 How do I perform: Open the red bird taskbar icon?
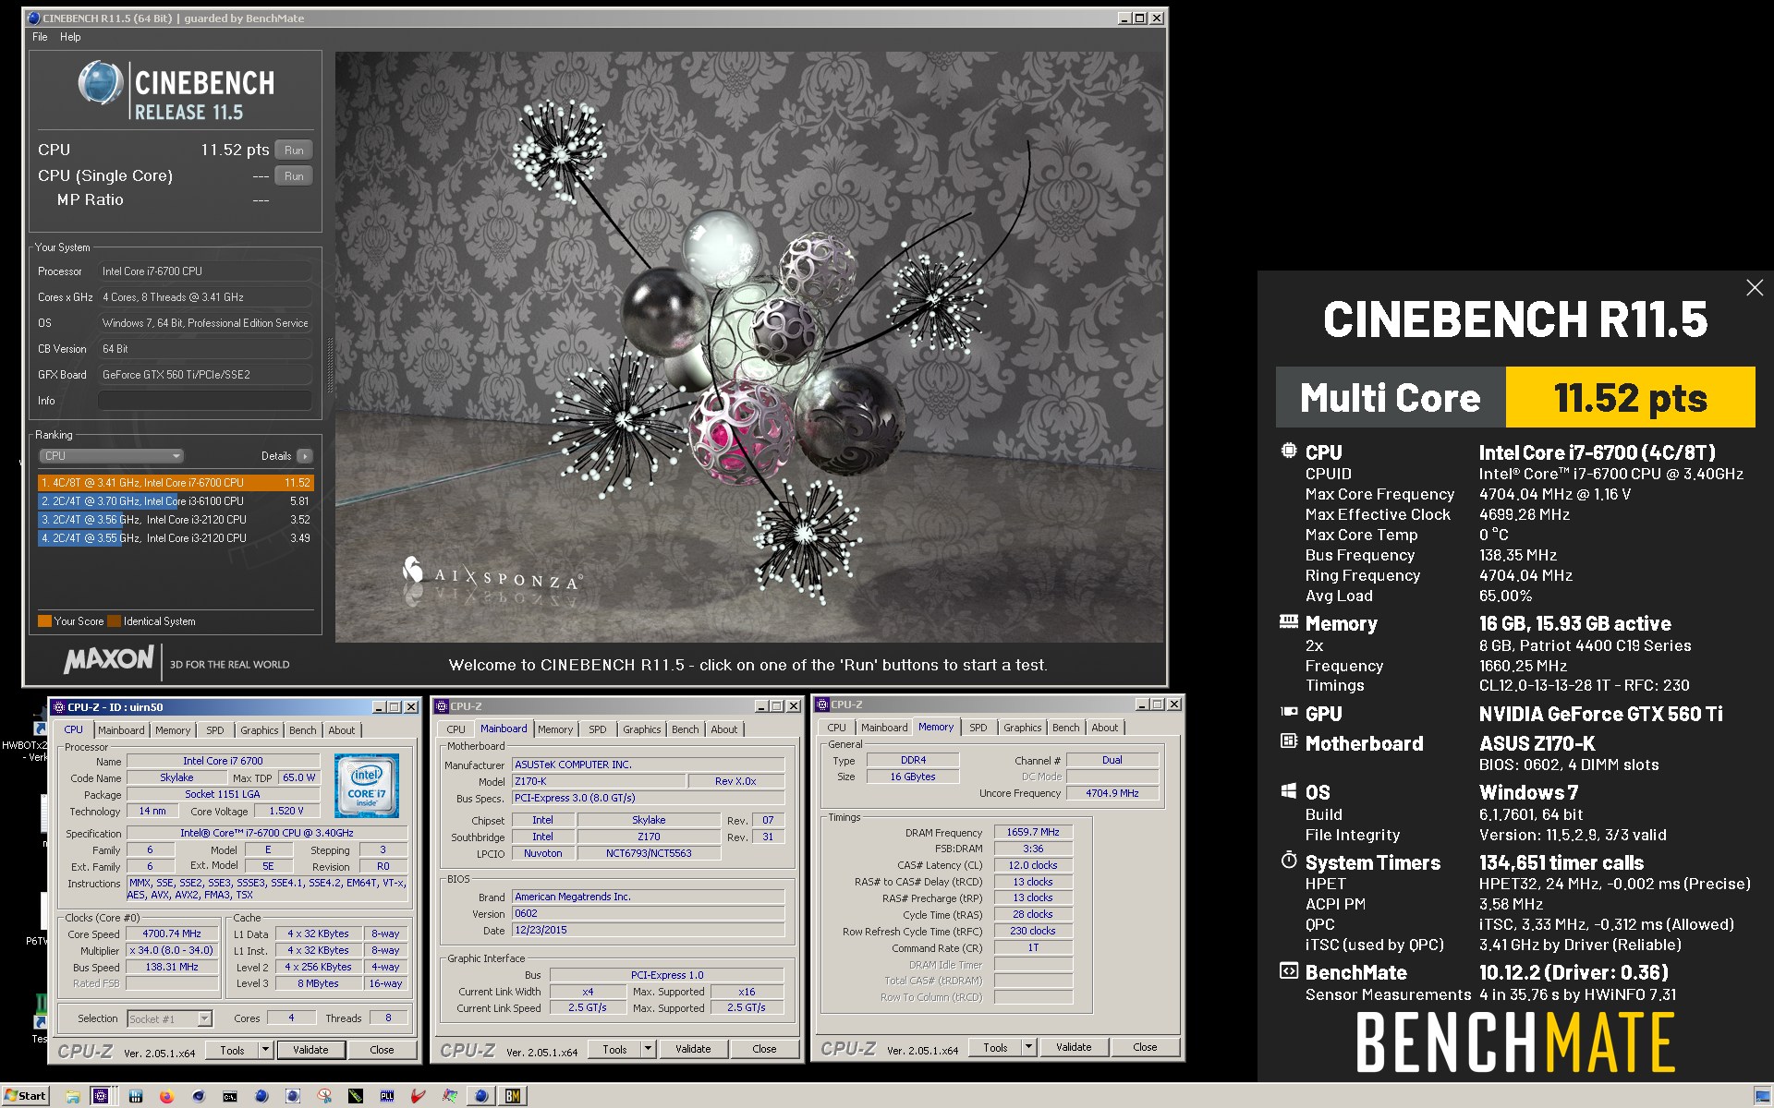point(419,1096)
